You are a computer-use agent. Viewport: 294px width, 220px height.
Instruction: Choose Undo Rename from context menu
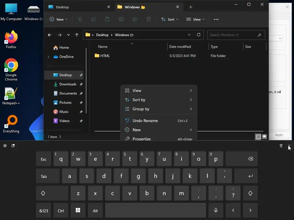tap(158, 121)
